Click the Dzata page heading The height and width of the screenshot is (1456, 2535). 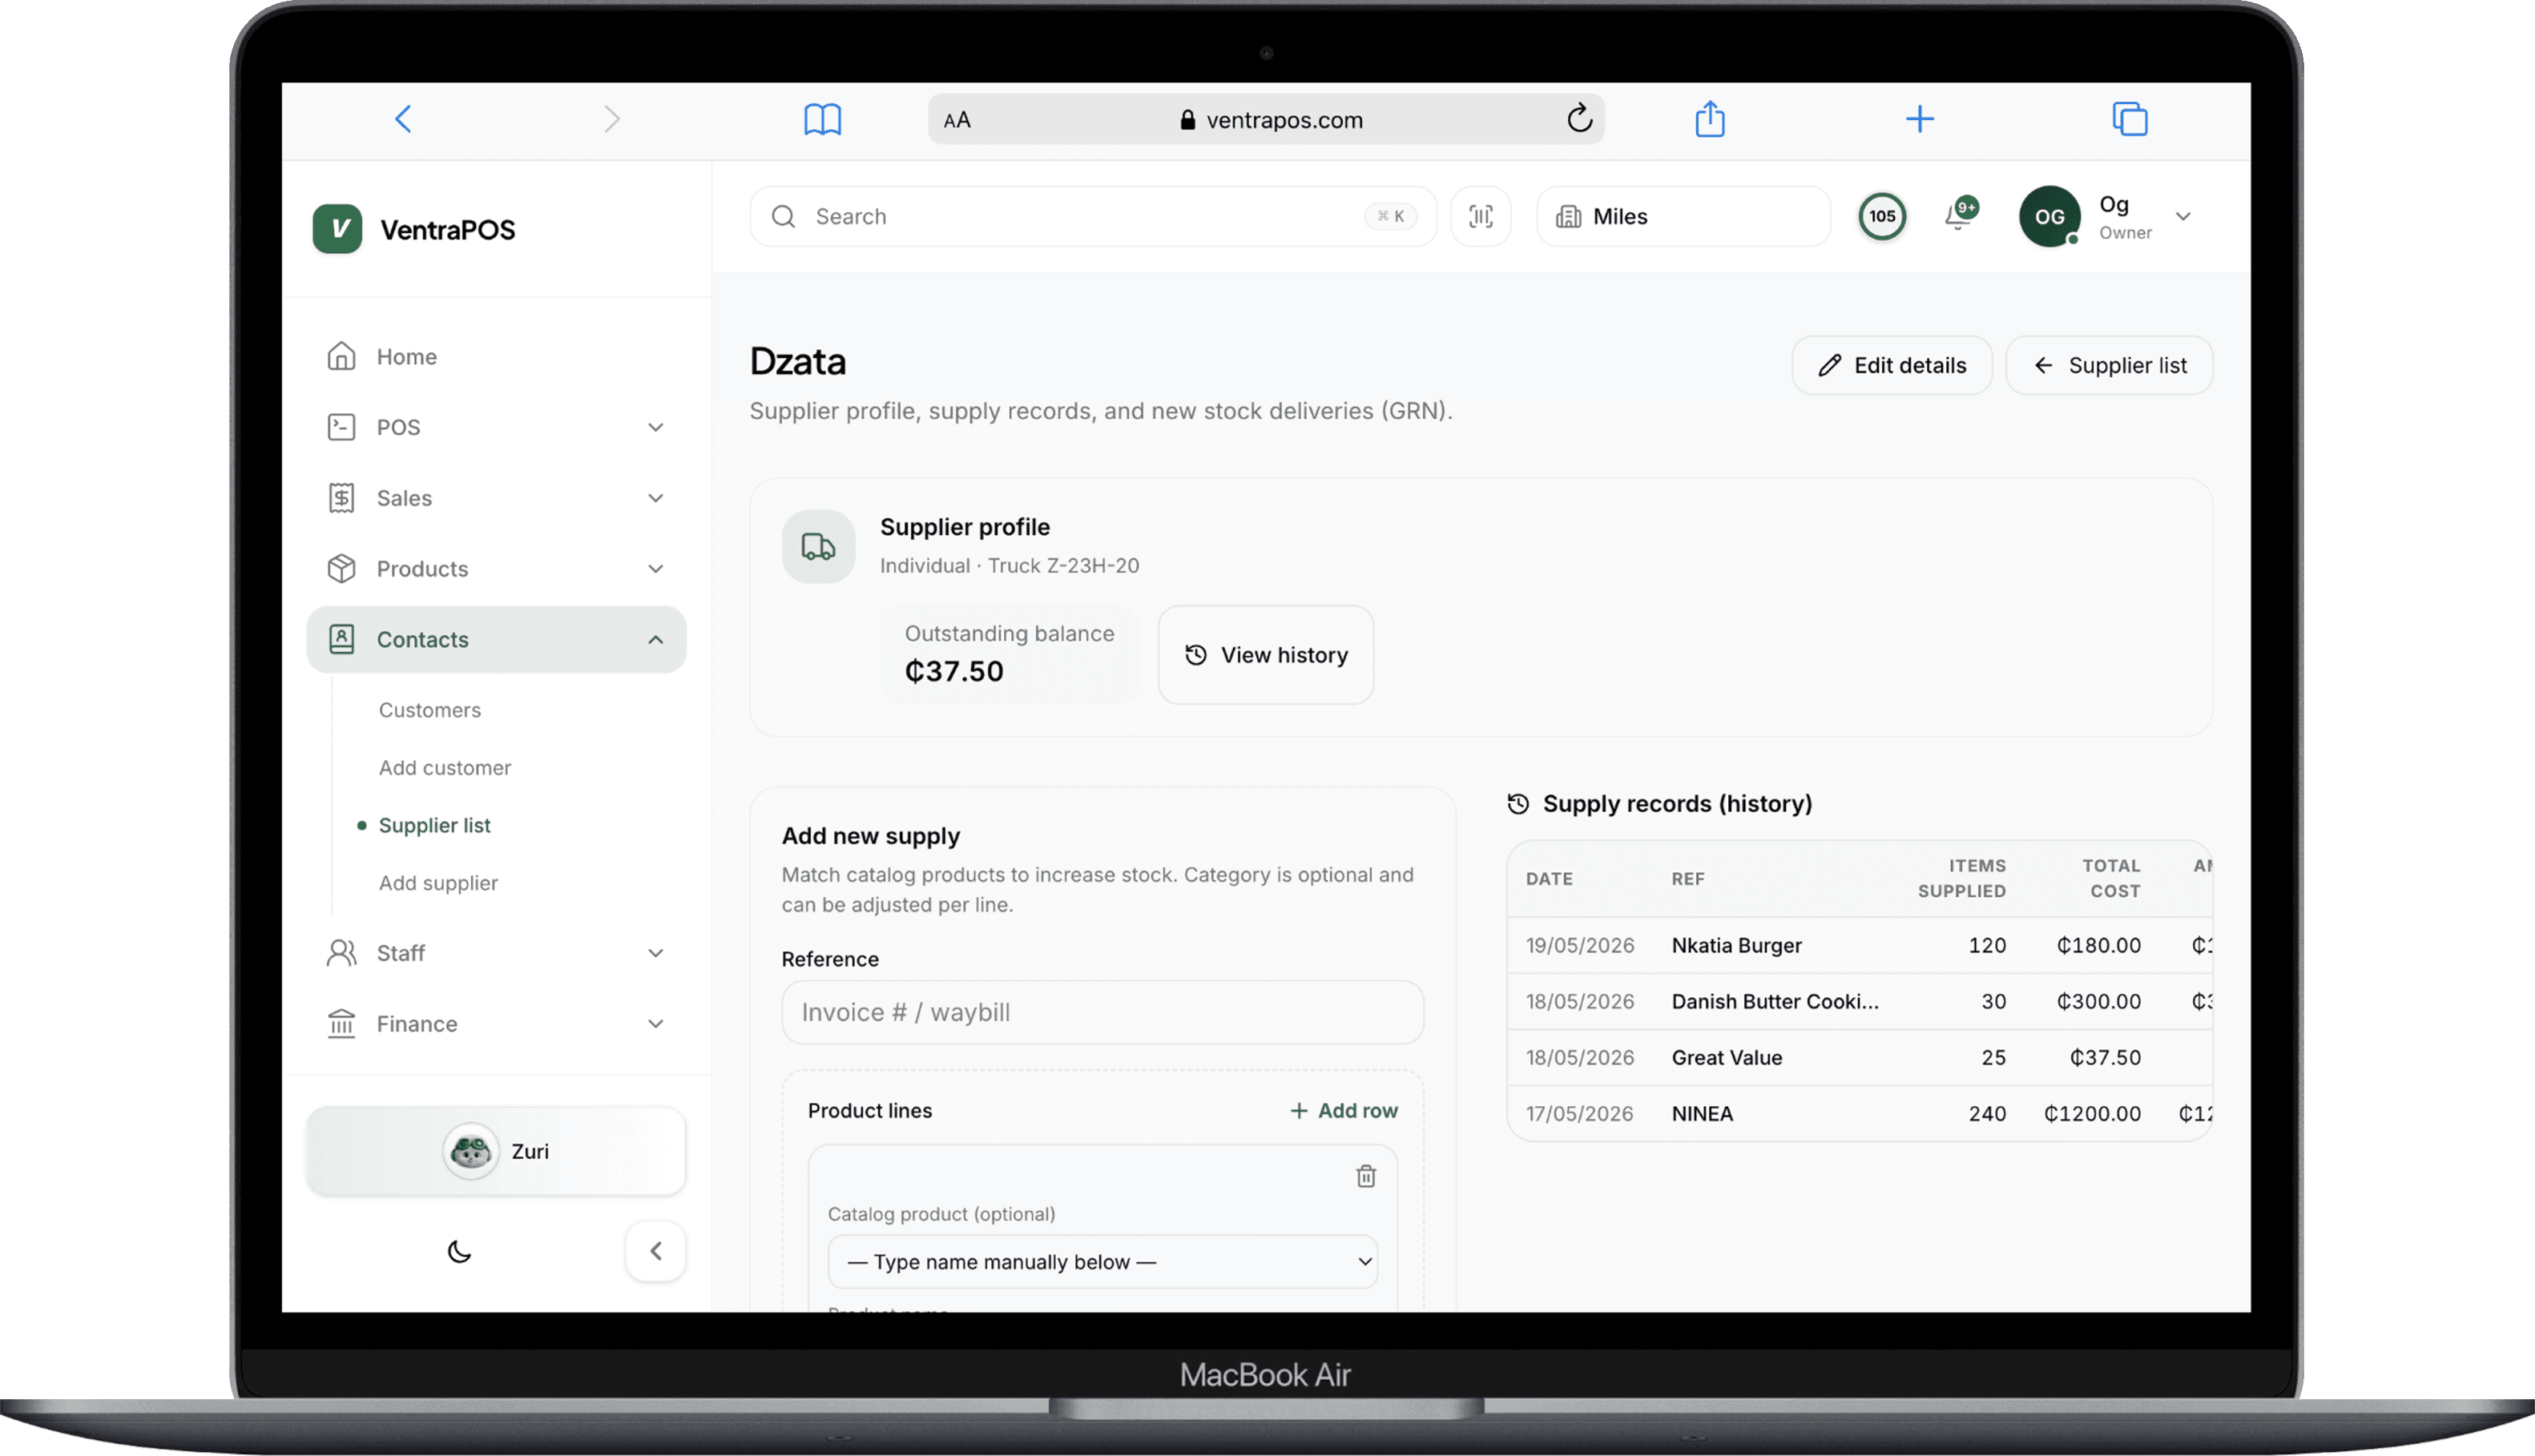point(797,361)
